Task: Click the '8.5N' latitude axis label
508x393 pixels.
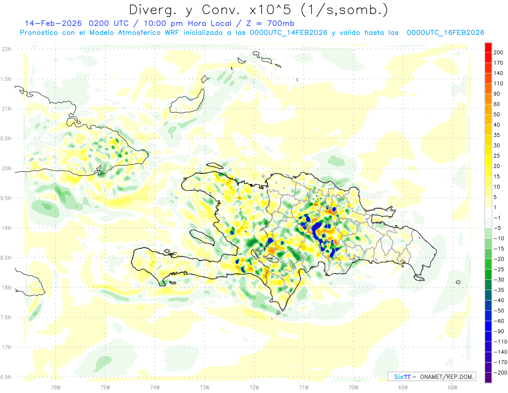Action: tap(6, 258)
